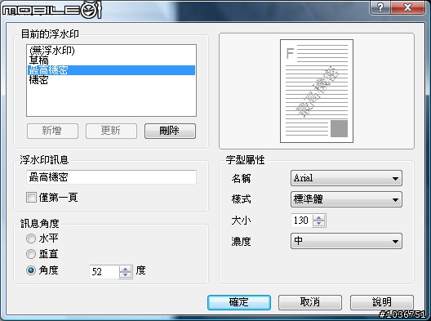The width and height of the screenshot is (431, 321).
Task: Click the 更新 update button
Action: (111, 131)
